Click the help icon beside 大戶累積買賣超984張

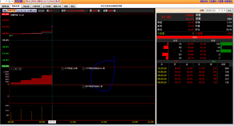(x=84, y=69)
